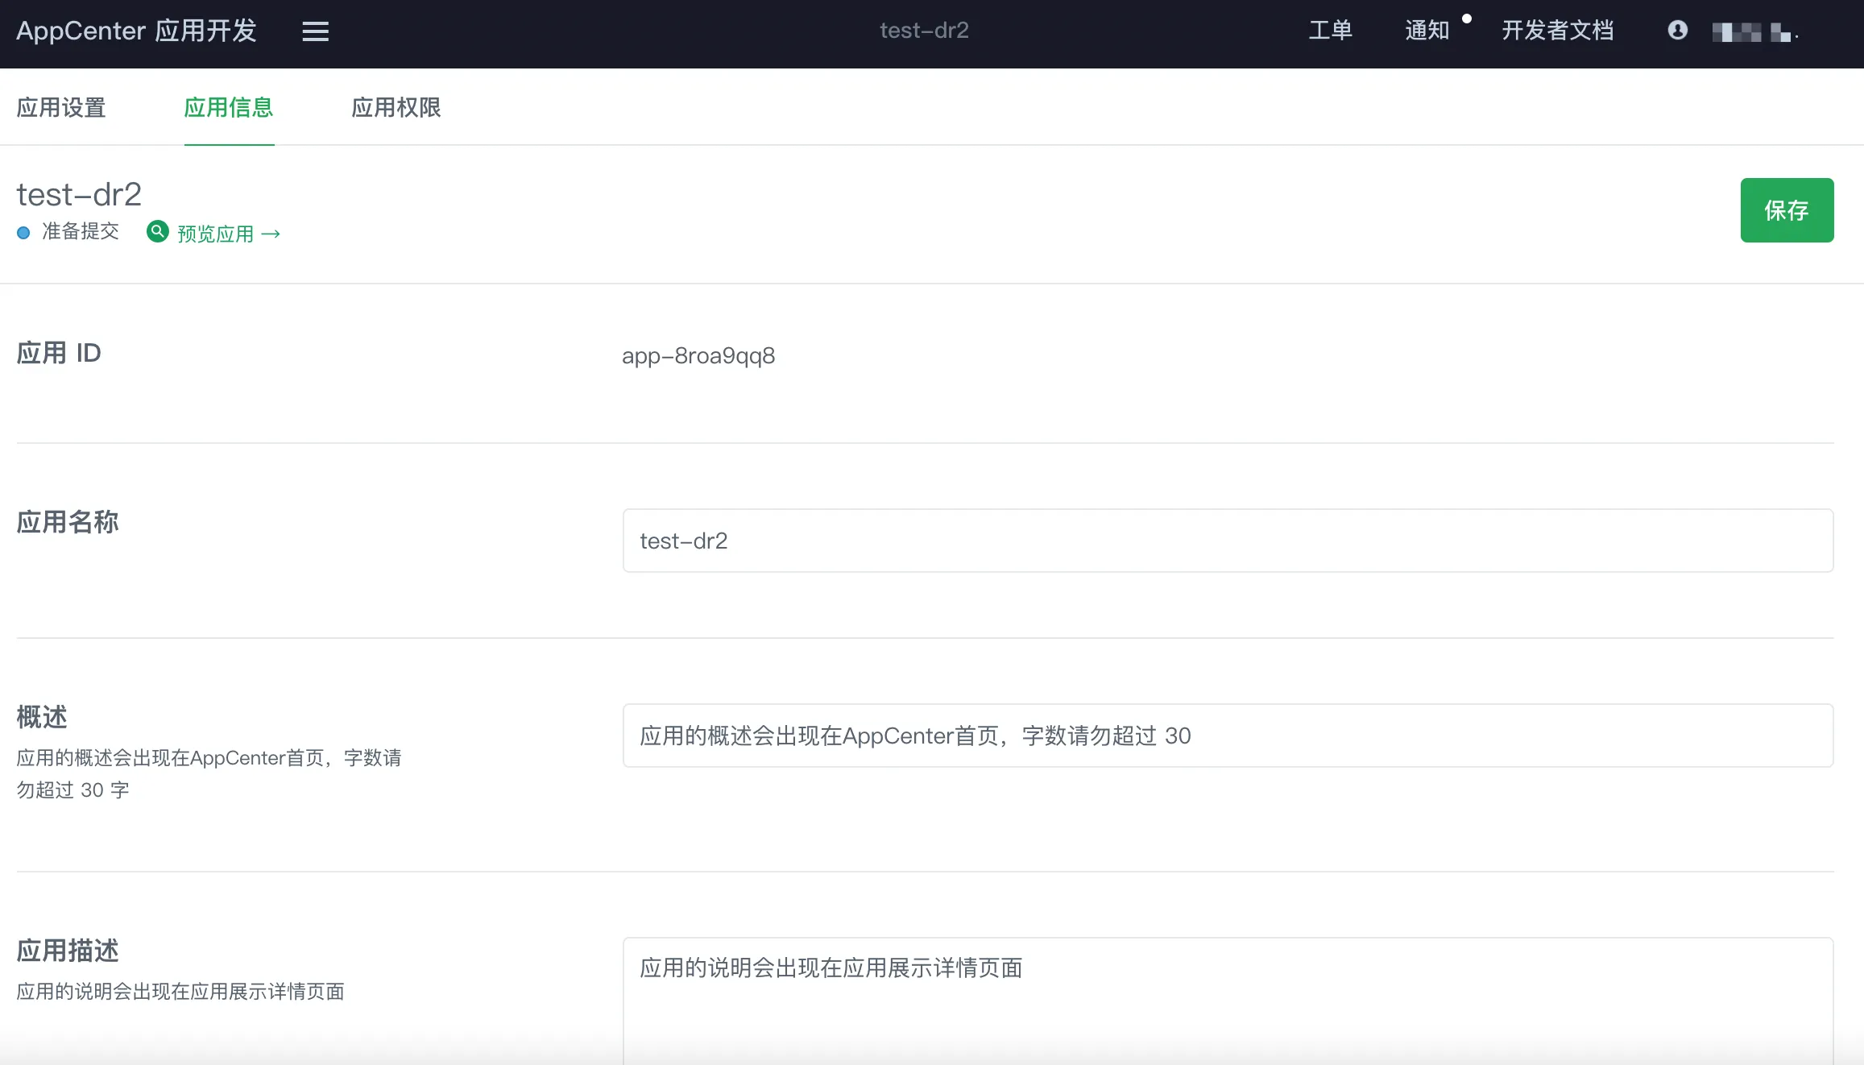
Task: Click the white notification dot indicator
Action: point(1467,19)
